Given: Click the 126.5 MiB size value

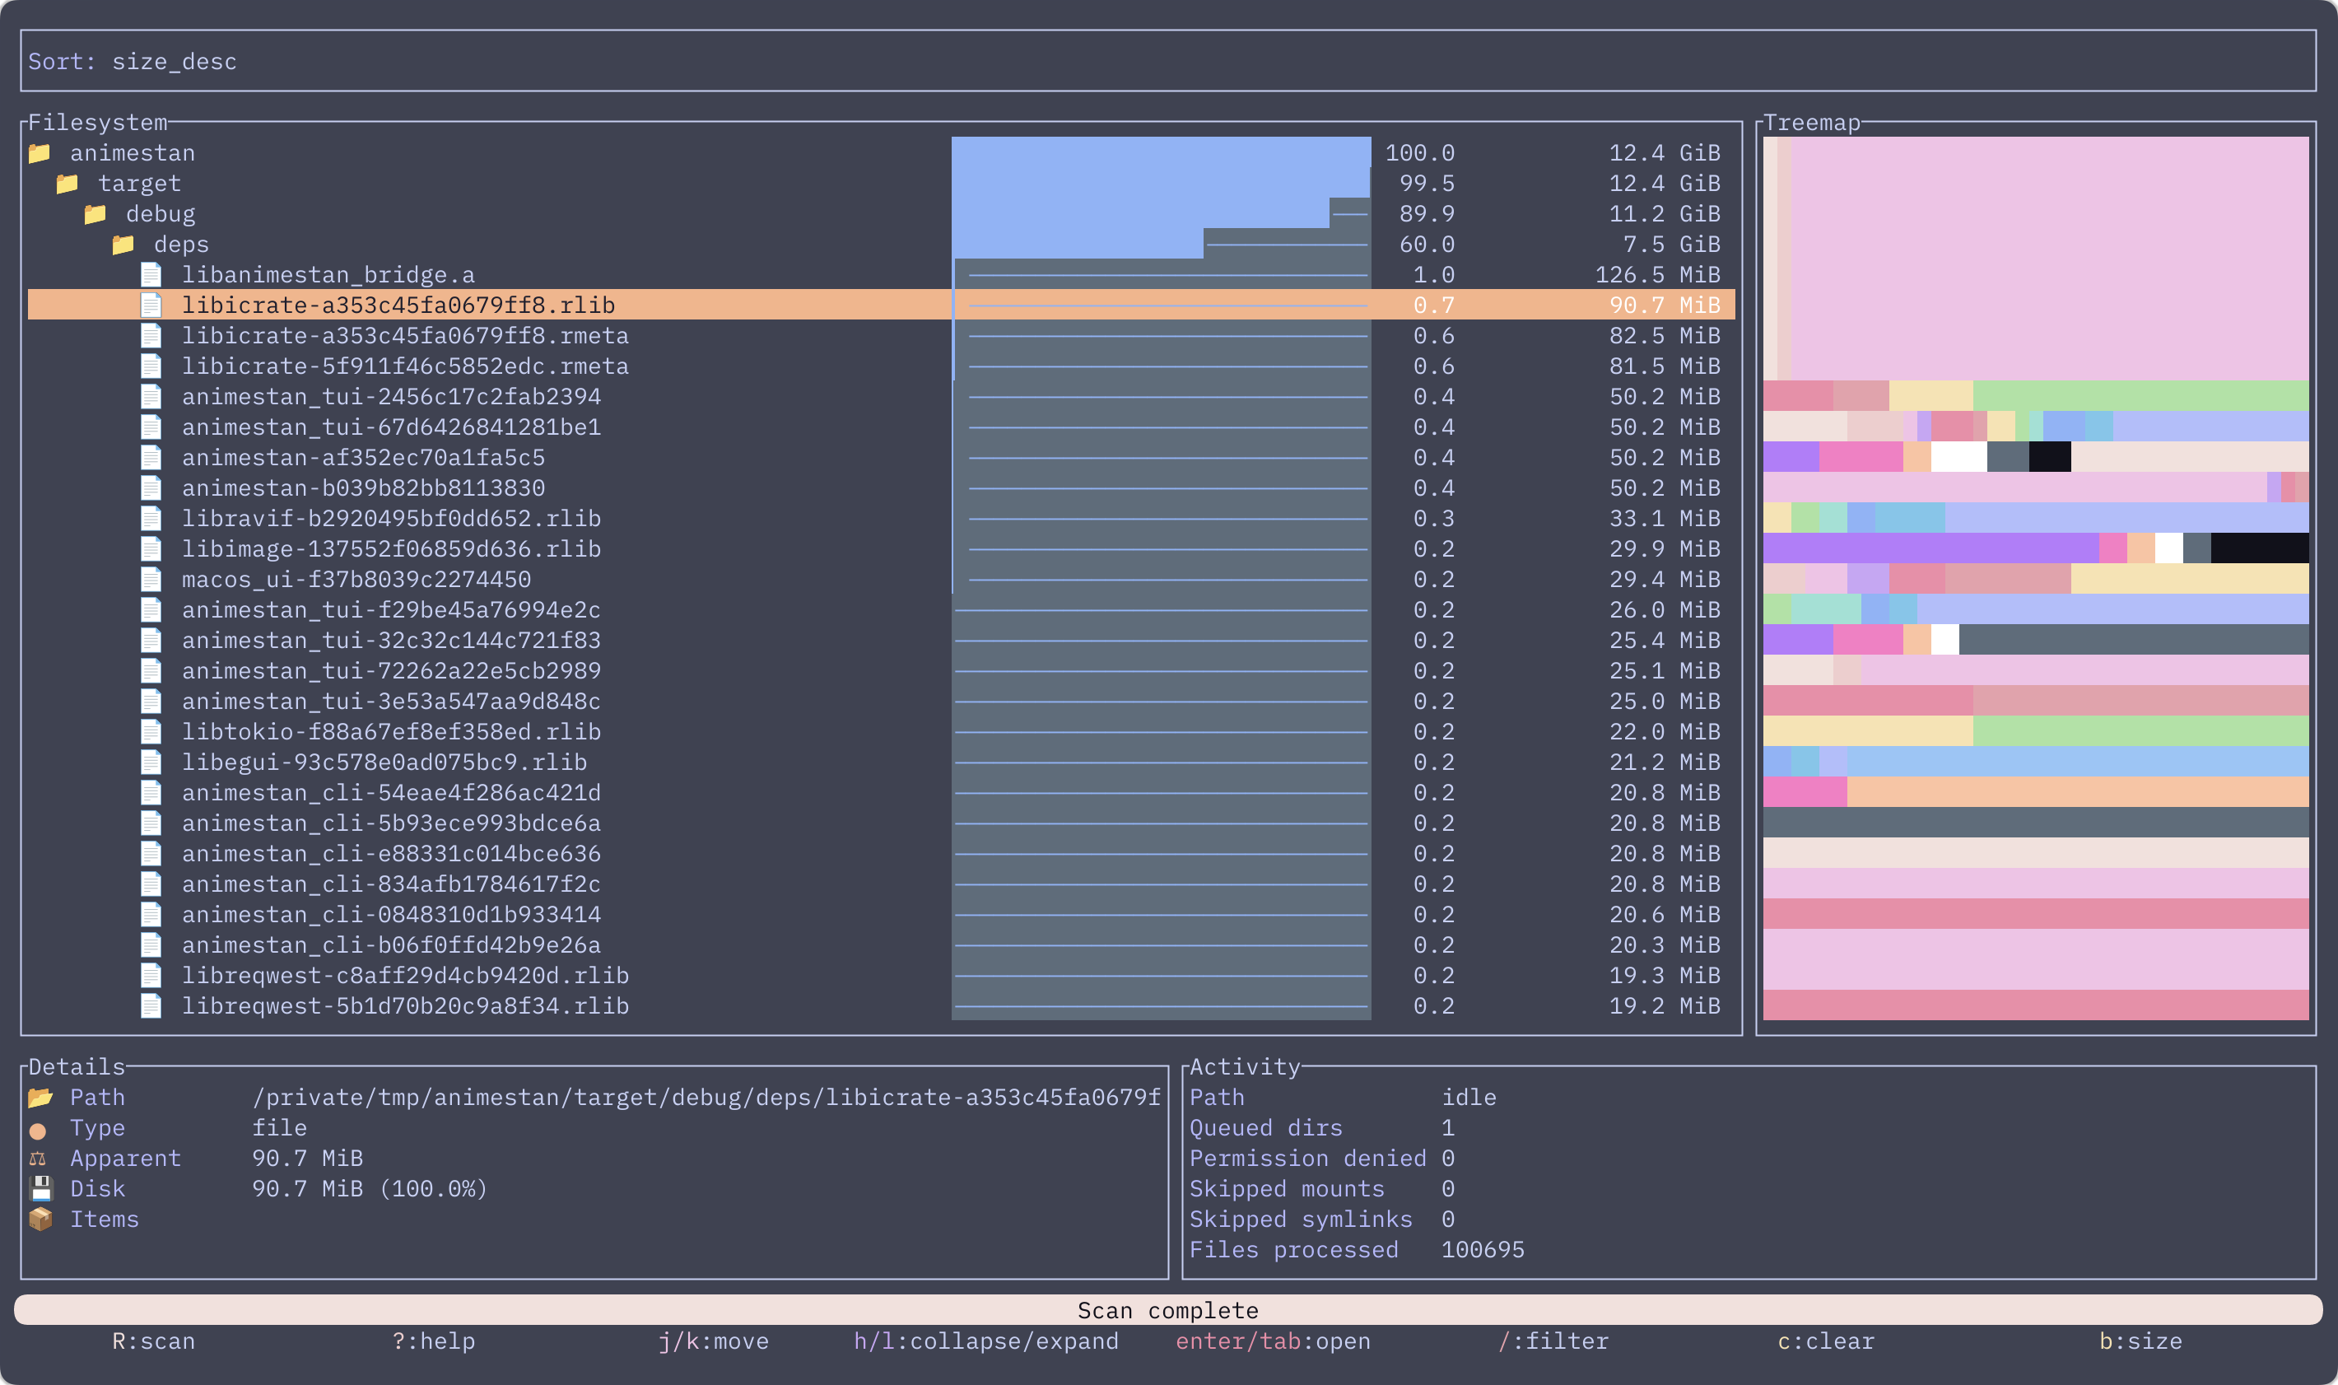Looking at the screenshot, I should click(1658, 275).
